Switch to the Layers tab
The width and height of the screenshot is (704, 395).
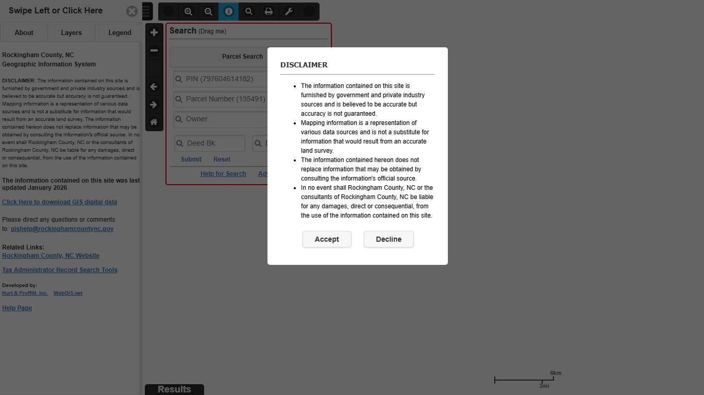pos(71,32)
